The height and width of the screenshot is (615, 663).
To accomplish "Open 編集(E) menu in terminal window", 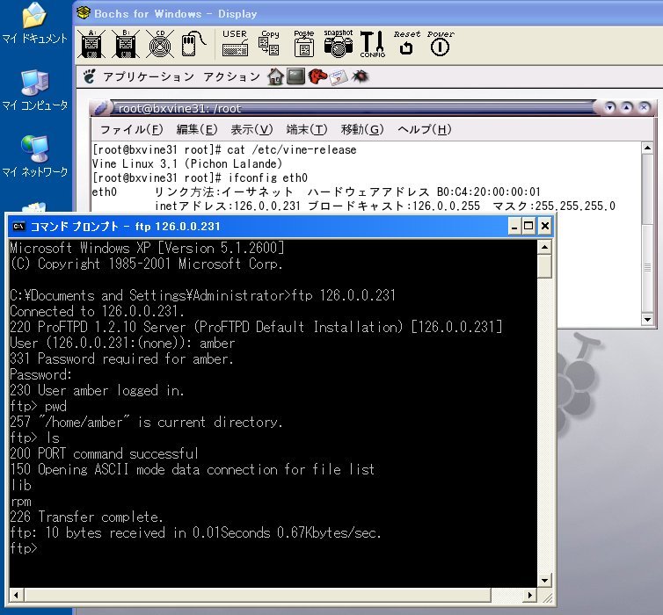I will [x=197, y=129].
